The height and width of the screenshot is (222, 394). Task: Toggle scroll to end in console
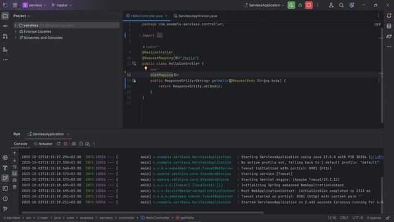click(15, 174)
